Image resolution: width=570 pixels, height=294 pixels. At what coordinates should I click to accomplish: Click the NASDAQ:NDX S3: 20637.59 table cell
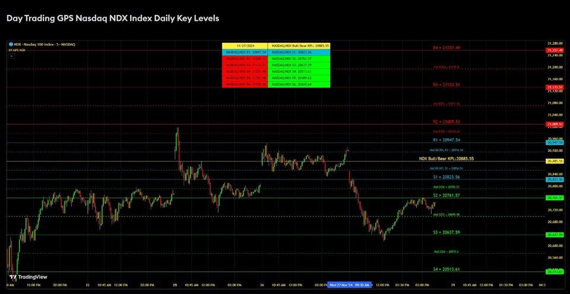point(299,65)
